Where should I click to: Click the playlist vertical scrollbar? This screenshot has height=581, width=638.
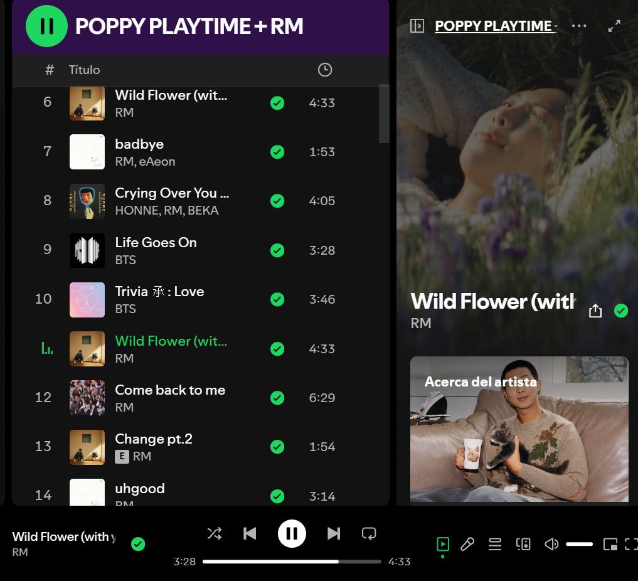click(384, 114)
